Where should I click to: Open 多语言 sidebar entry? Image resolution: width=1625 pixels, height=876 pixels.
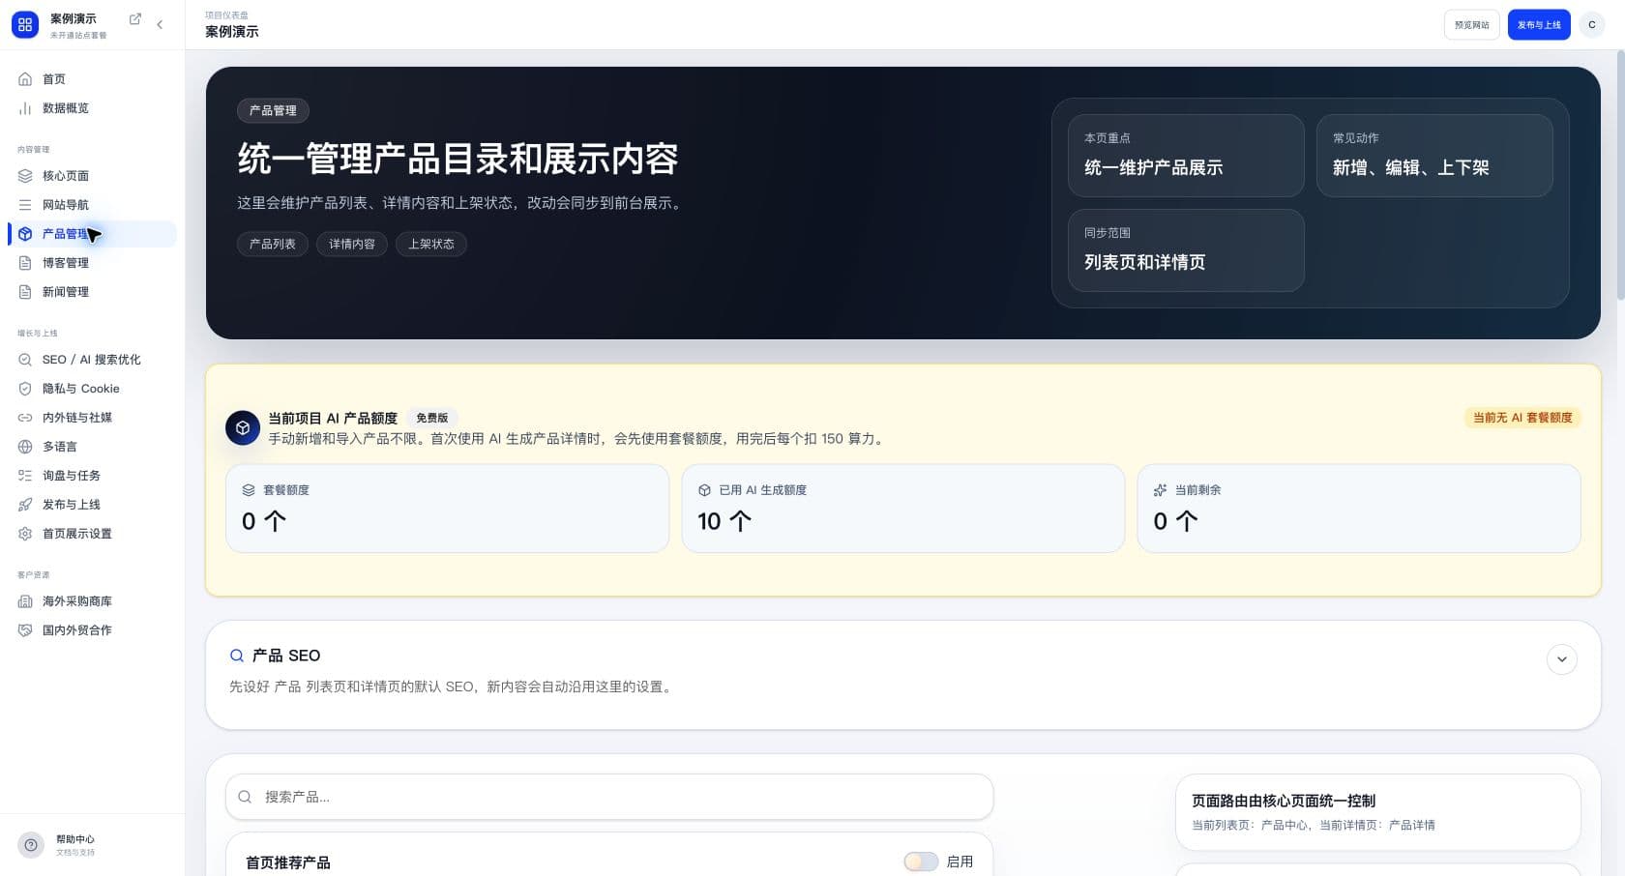93,447
